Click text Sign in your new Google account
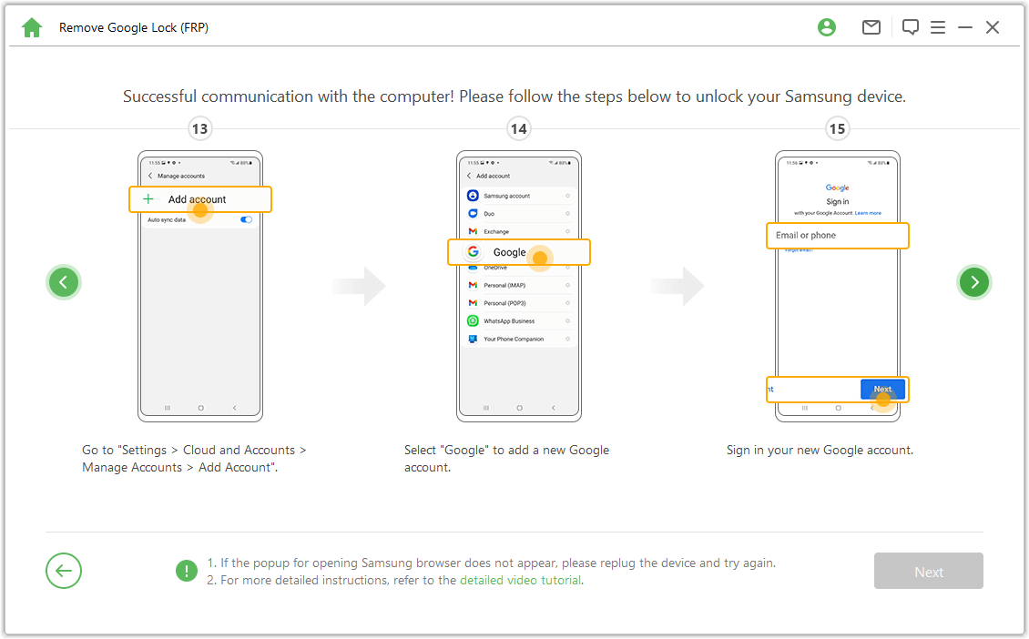The image size is (1029, 639). pos(820,450)
